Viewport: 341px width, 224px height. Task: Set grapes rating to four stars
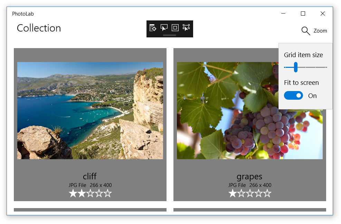click(x=258, y=193)
